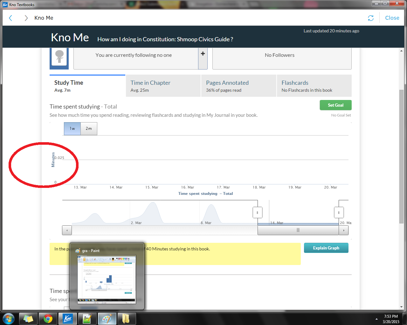The image size is (407, 325).
Task: Show hidden system tray icons
Action: pyautogui.click(x=376, y=319)
